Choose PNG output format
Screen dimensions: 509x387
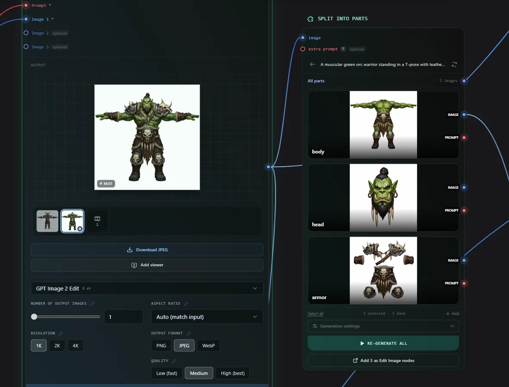[161, 346]
